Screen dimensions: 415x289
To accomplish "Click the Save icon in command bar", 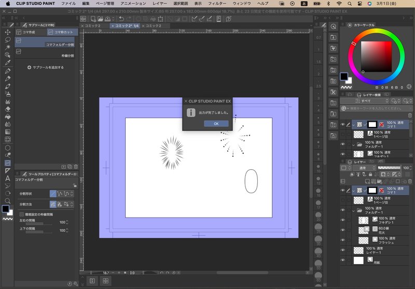I will (x=107, y=19).
